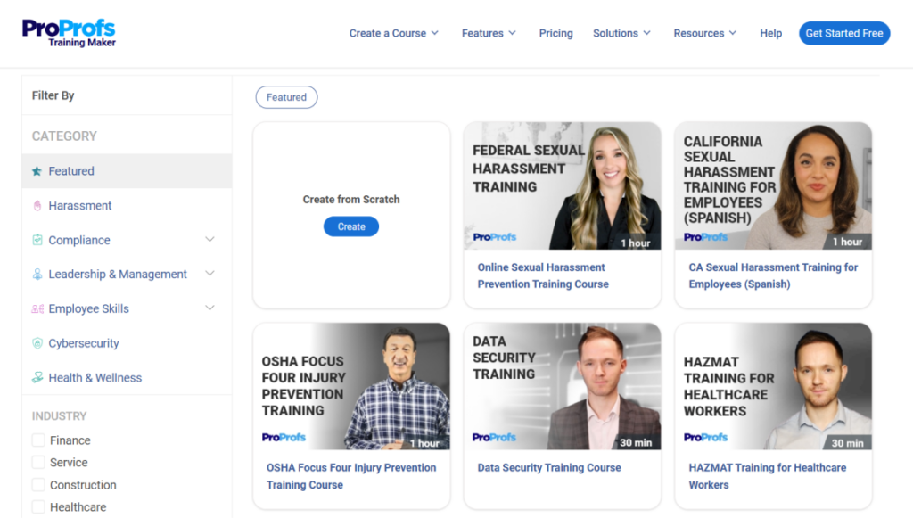Click the Health & Wellness icon
913x518 pixels.
[x=37, y=378]
